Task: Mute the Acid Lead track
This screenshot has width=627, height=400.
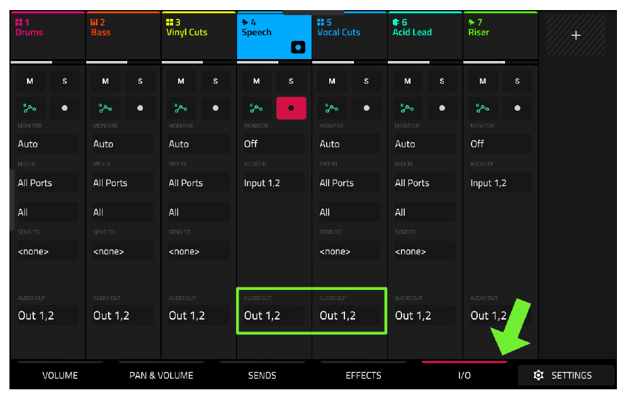Action: pyautogui.click(x=407, y=81)
